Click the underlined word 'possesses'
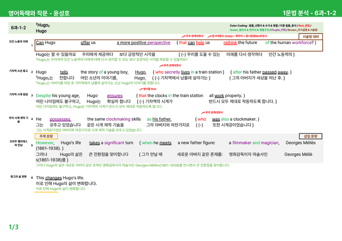The image size is (342, 241). coord(60,119)
